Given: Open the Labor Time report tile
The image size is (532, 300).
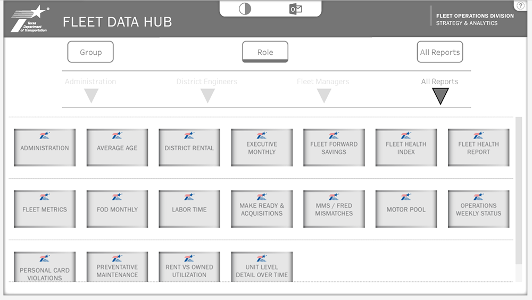Looking at the screenshot, I should (x=189, y=209).
